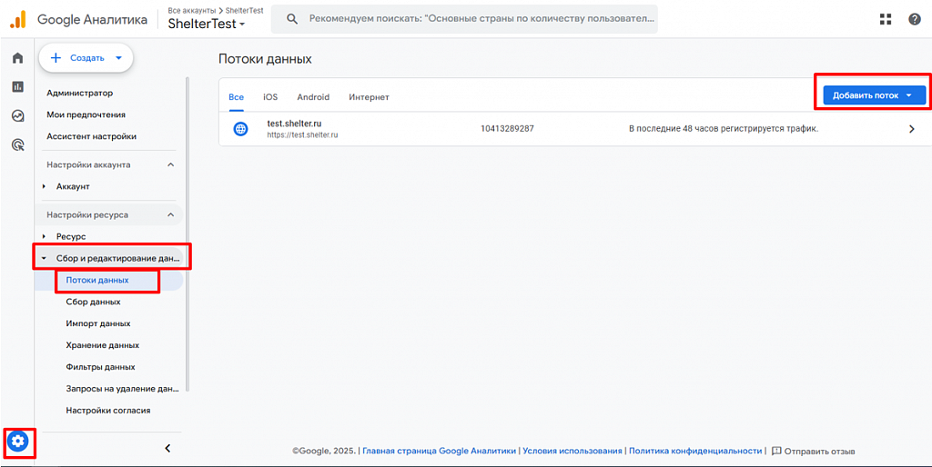Click the search field at the top

pyautogui.click(x=465, y=19)
